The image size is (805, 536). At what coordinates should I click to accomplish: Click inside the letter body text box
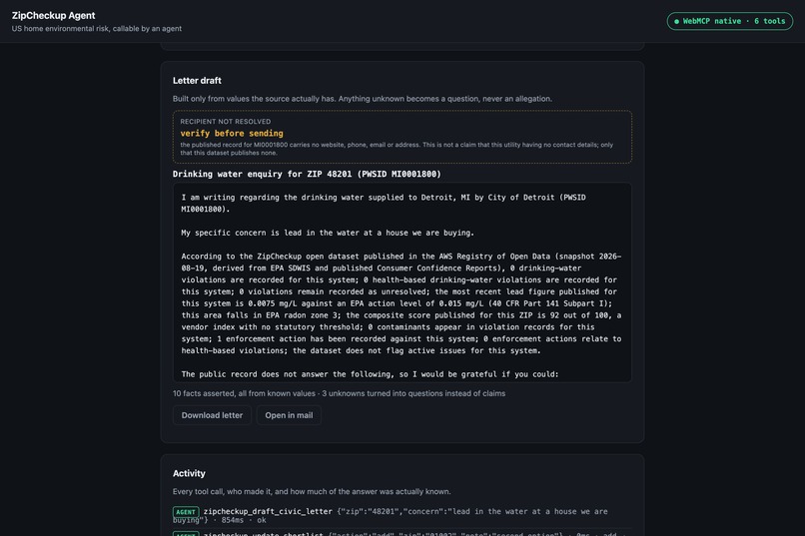[x=402, y=282]
